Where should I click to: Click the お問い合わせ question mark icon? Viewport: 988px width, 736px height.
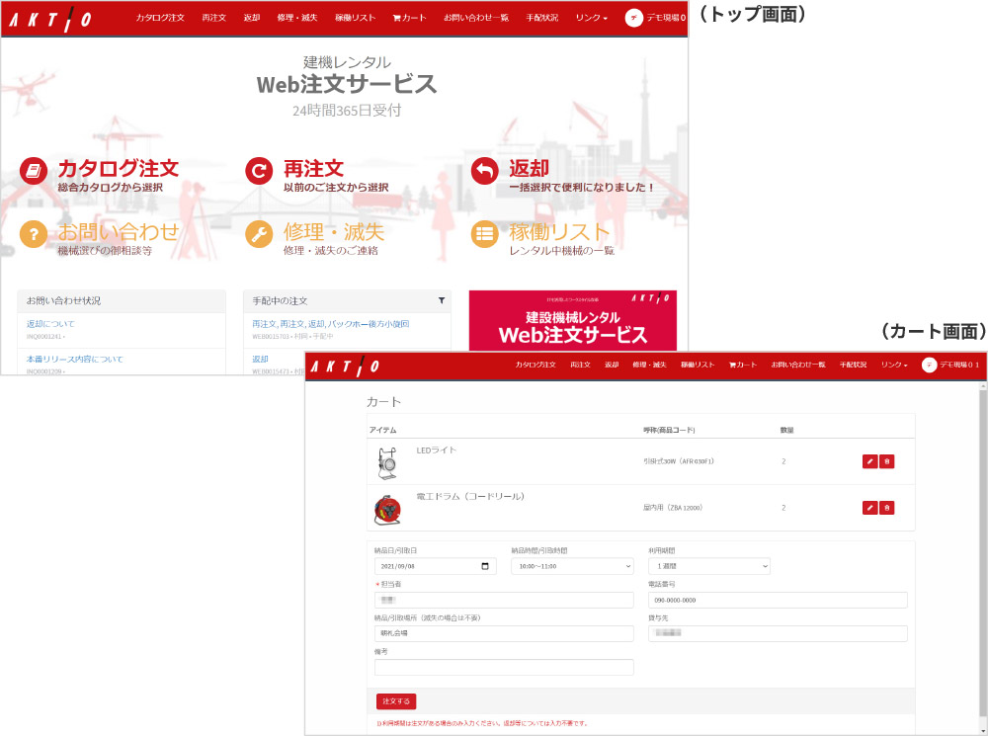coord(34,234)
